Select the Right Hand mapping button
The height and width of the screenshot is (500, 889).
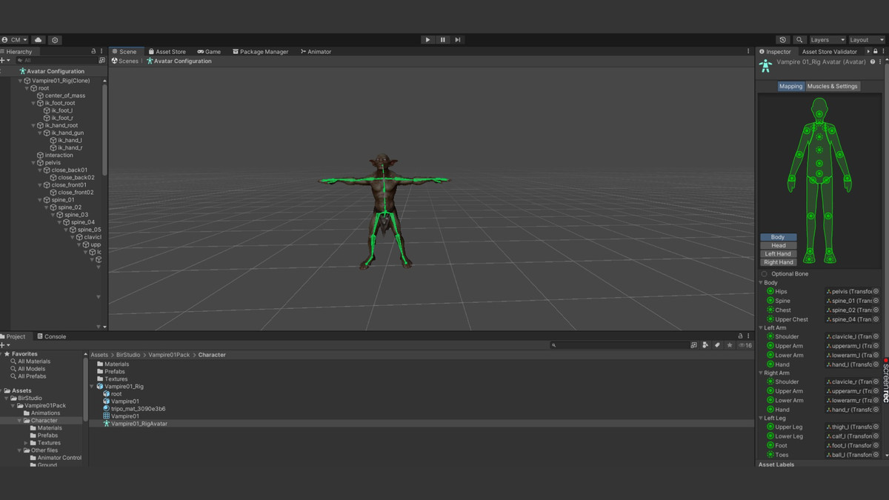pyautogui.click(x=778, y=262)
